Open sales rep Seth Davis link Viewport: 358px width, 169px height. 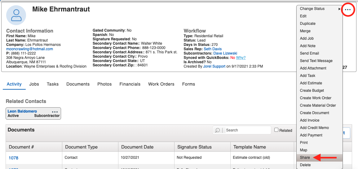coord(213,49)
